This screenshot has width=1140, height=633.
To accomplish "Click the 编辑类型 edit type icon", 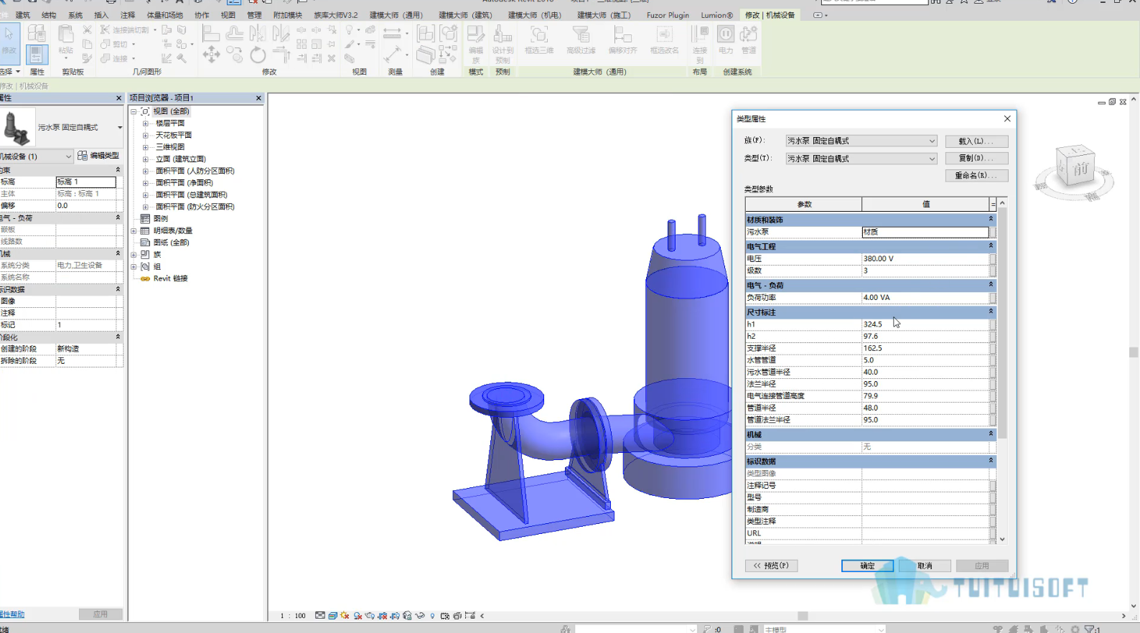I will click(98, 155).
